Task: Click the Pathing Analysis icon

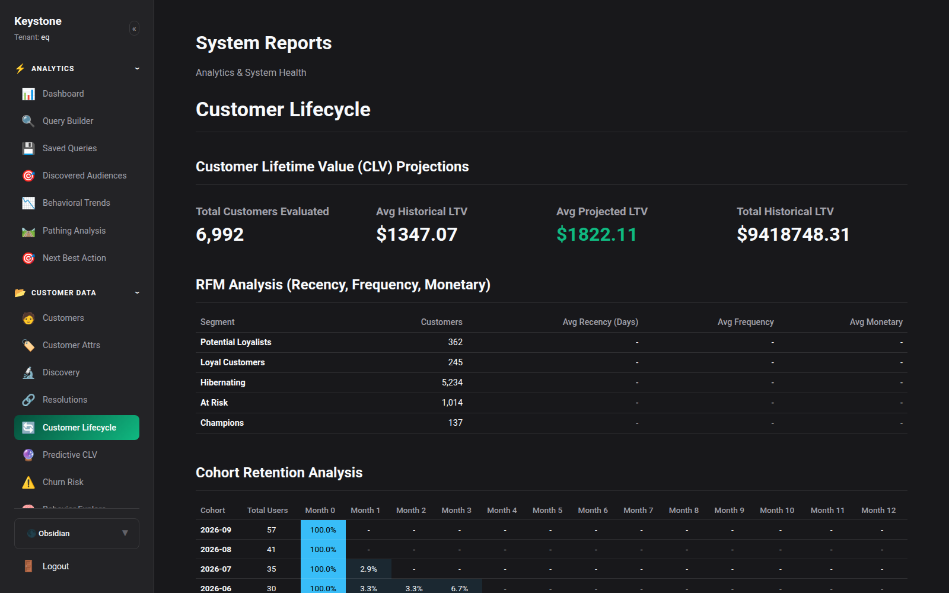Action: pyautogui.click(x=28, y=231)
